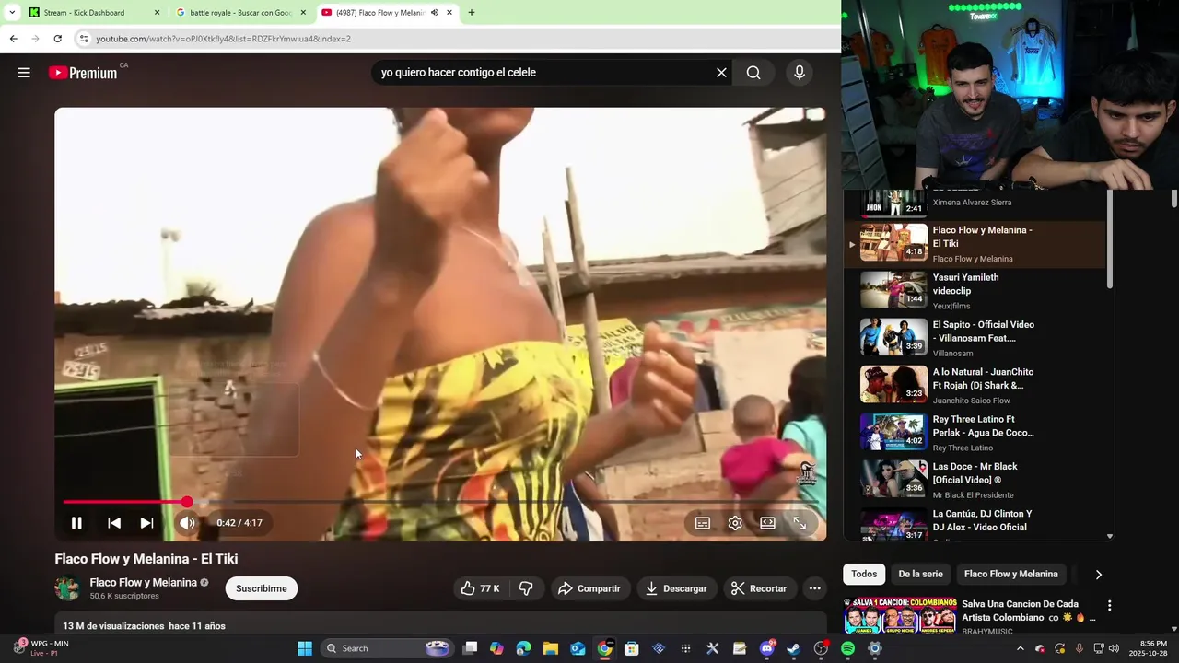1179x663 pixels.
Task: View site information icon in address bar
Action: [83, 39]
